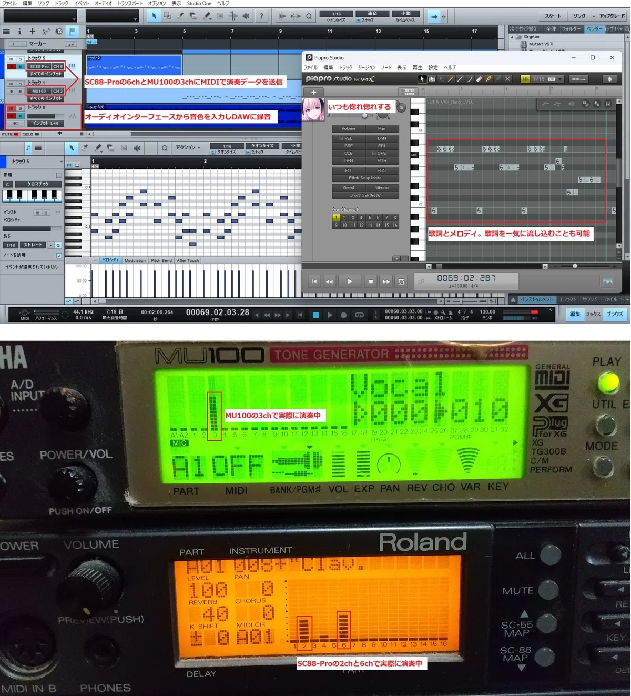Click the Pitch Snap Mode button
The image size is (631, 696).
[365, 178]
